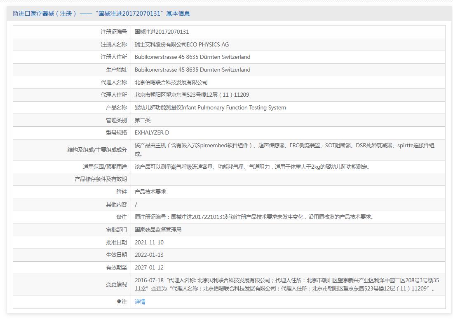The image size is (453, 323).
Task: Click the 其他内容 label
Action: pos(116,205)
